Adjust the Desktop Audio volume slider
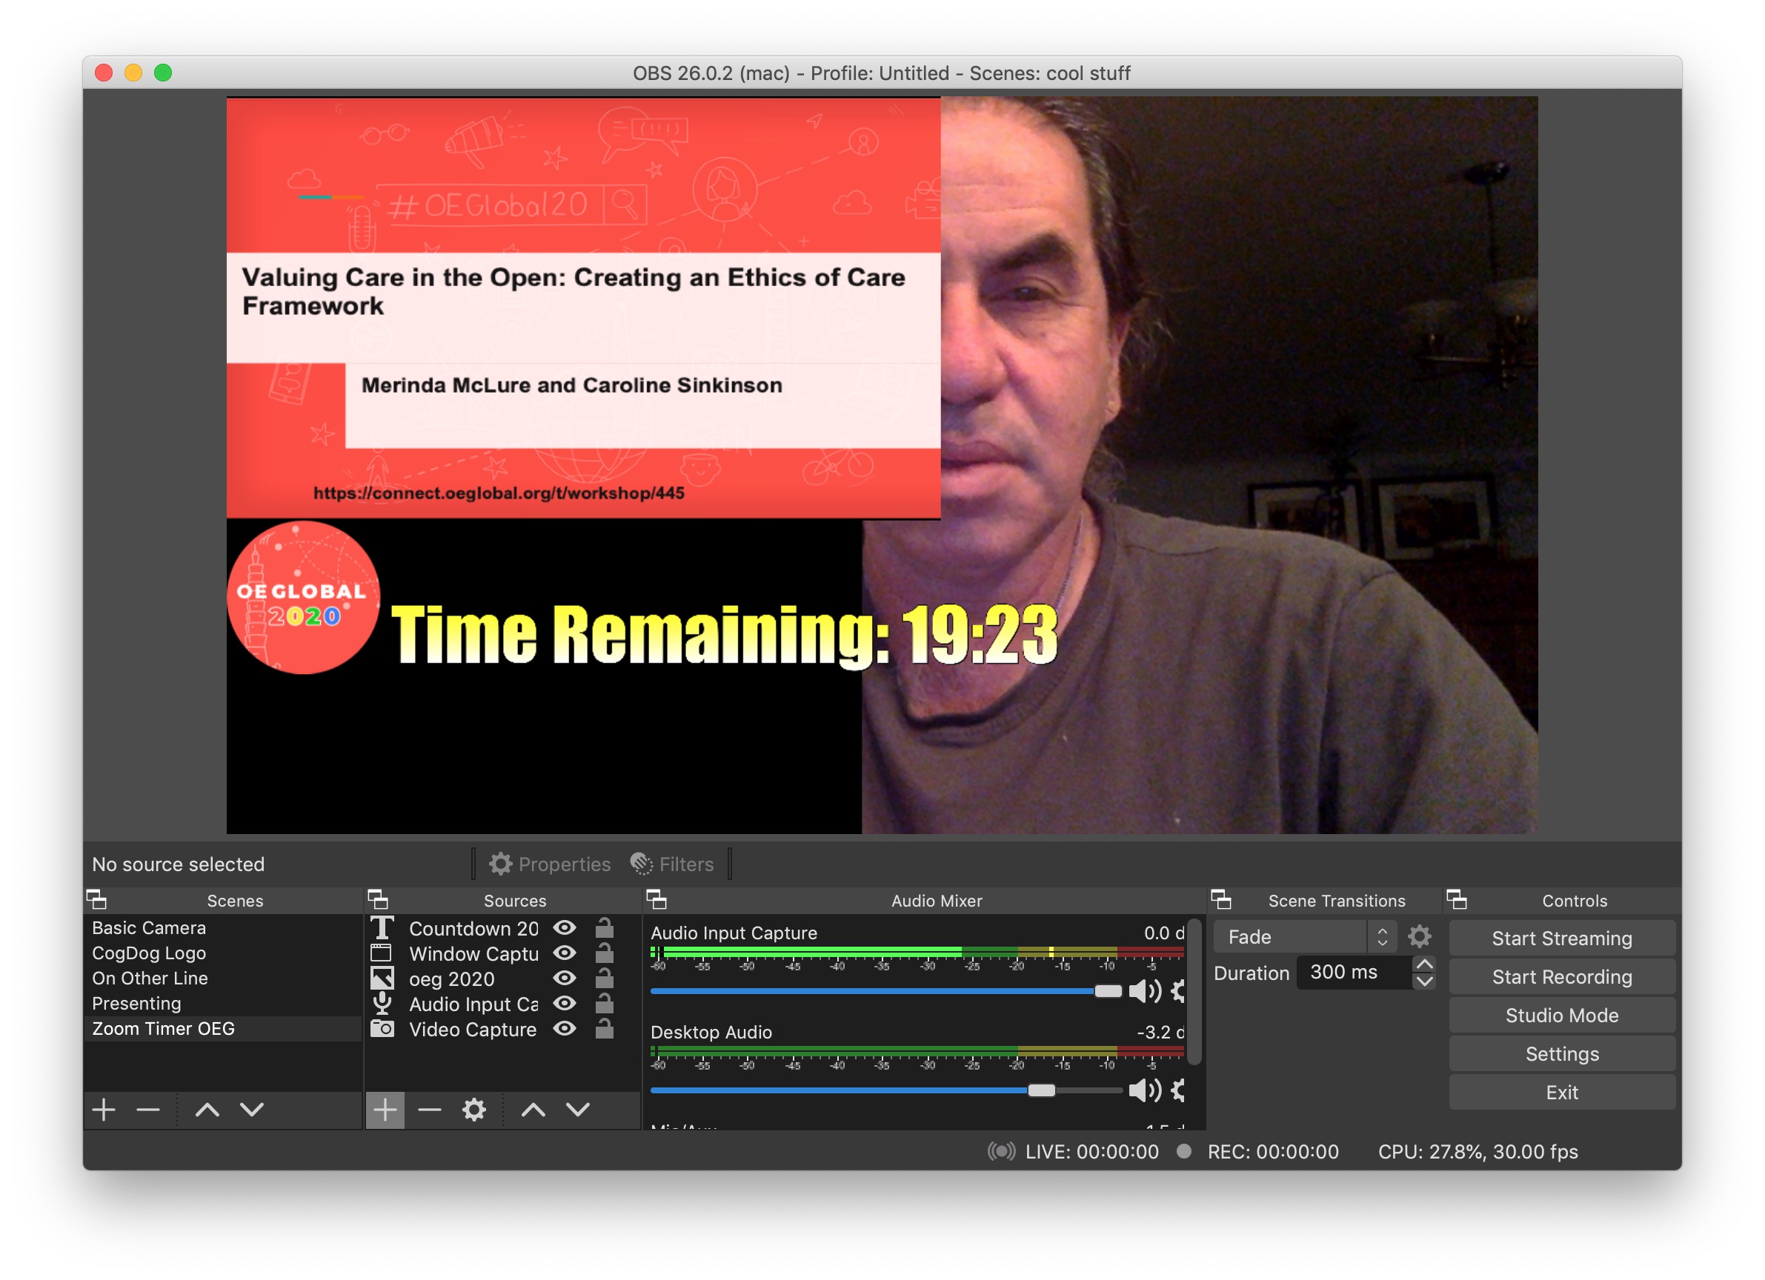This screenshot has width=1765, height=1280. tap(1041, 1090)
